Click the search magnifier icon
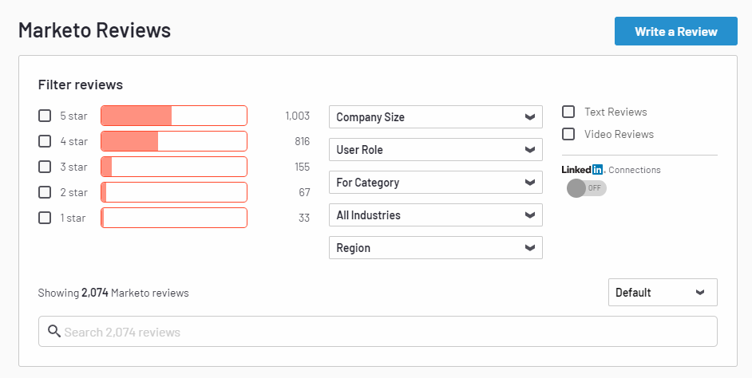Screen dimensions: 752x378 click(54, 332)
